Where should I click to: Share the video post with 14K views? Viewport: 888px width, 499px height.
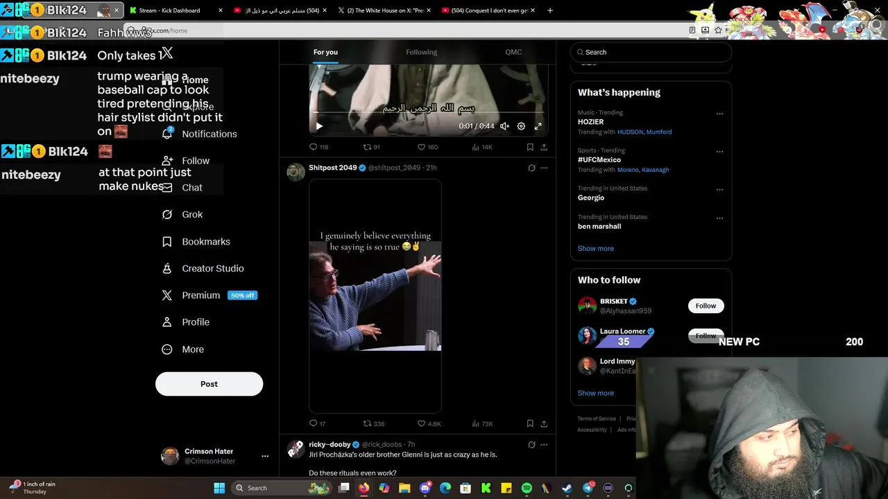click(544, 147)
